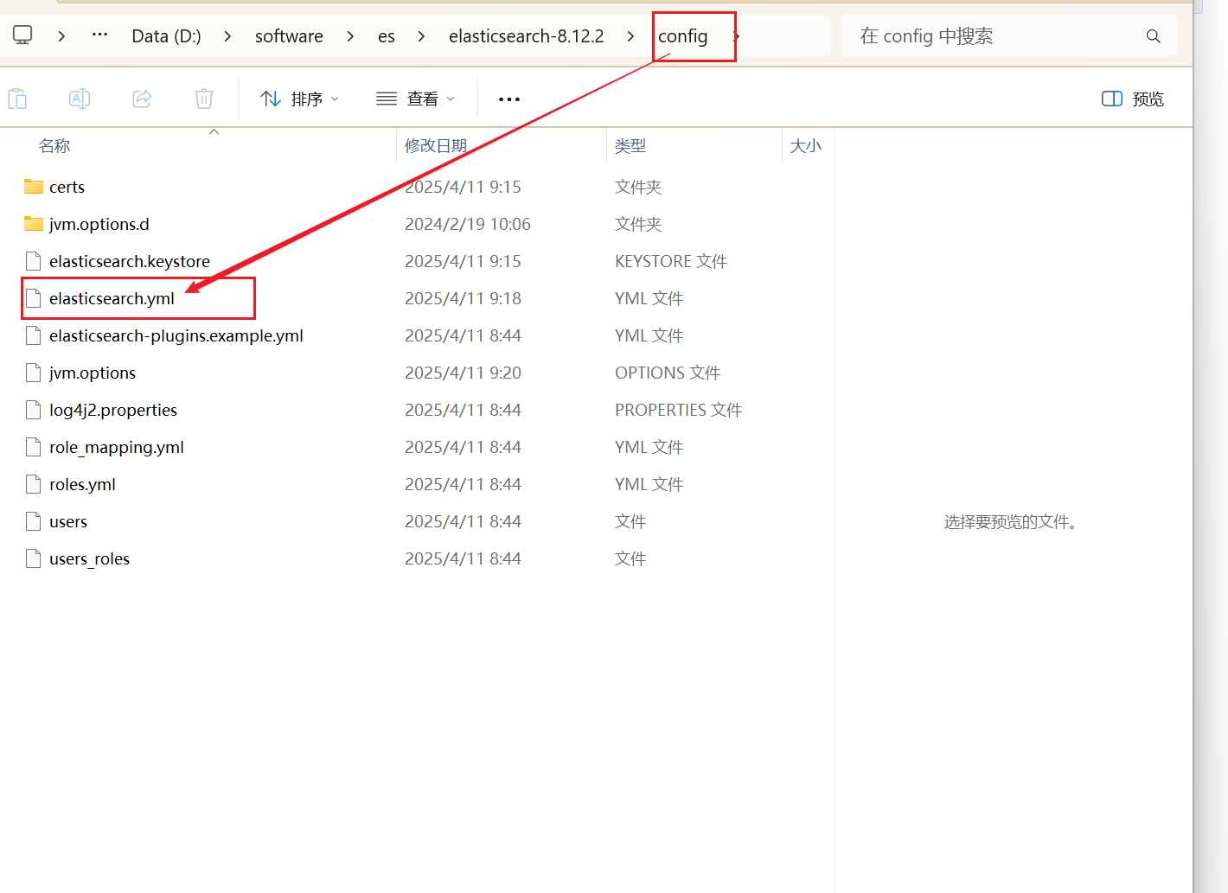Show hidden breadcrumb folders via ellipsis
The image size is (1228, 893).
click(100, 35)
